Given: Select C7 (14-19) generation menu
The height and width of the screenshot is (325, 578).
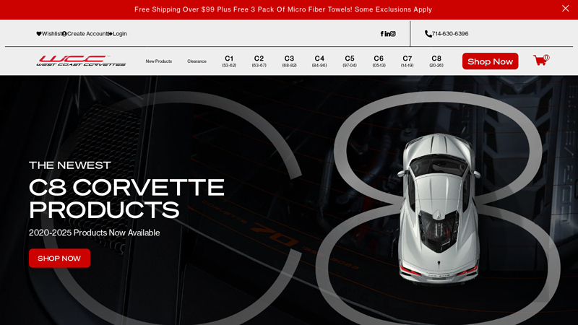Looking at the screenshot, I should [x=407, y=61].
